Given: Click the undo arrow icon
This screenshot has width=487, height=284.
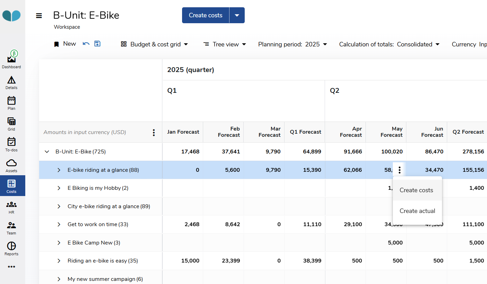Looking at the screenshot, I should point(86,44).
